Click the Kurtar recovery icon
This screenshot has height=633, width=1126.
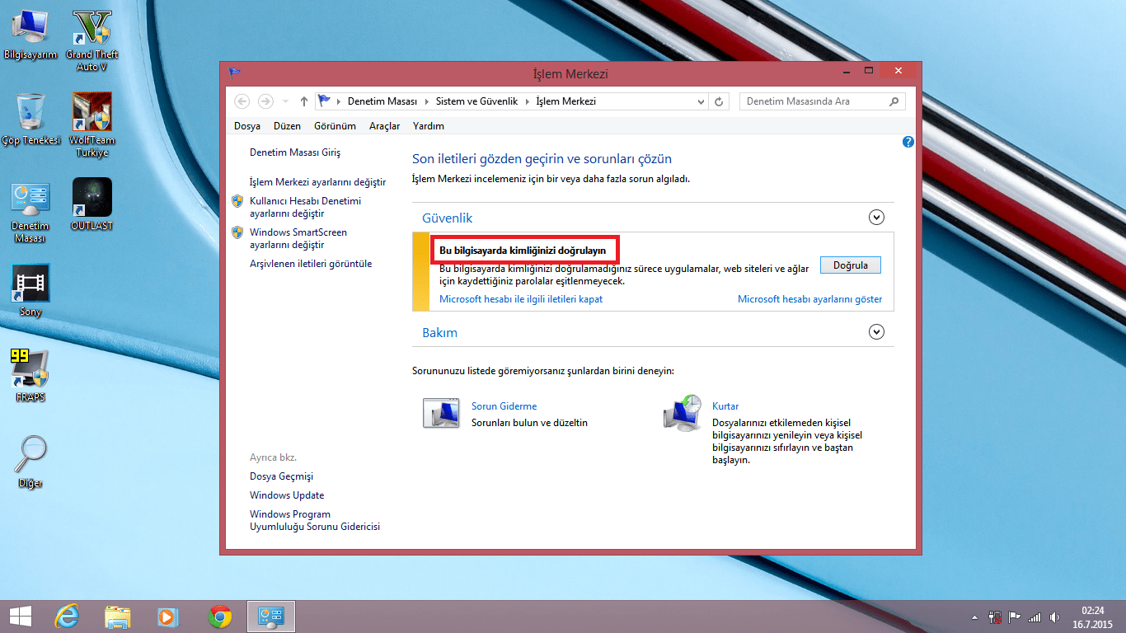(682, 413)
